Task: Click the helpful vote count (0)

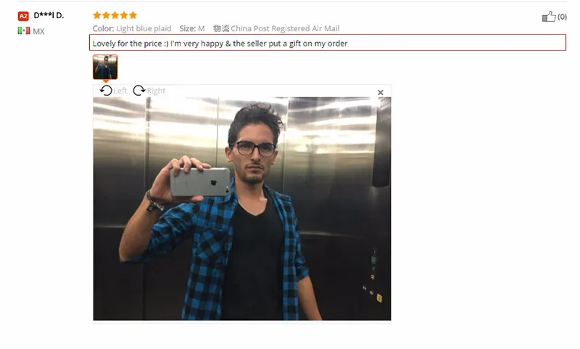Action: pyautogui.click(x=563, y=17)
